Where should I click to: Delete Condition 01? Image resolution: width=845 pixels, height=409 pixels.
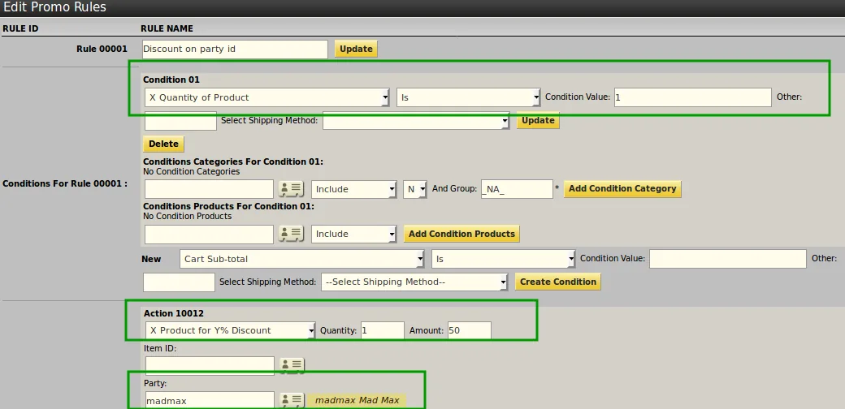pyautogui.click(x=163, y=144)
